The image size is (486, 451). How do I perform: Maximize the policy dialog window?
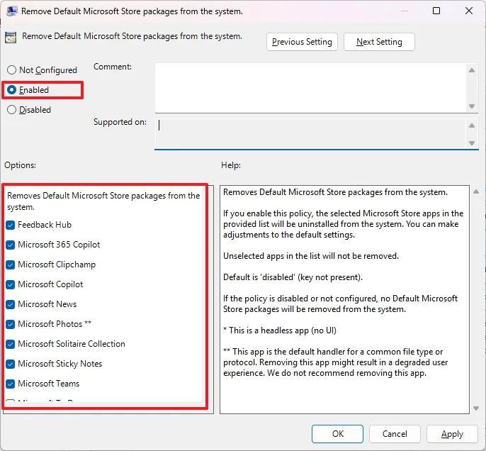click(x=436, y=11)
